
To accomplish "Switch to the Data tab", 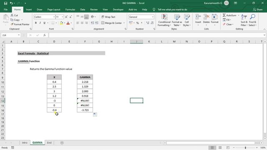I will click(x=83, y=10).
